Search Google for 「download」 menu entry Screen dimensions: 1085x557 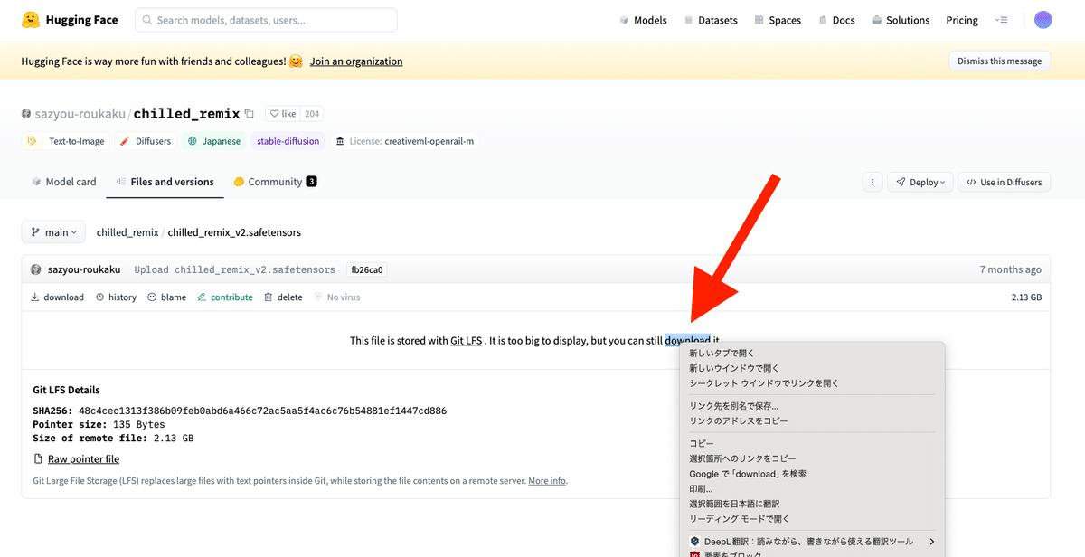tap(810, 474)
